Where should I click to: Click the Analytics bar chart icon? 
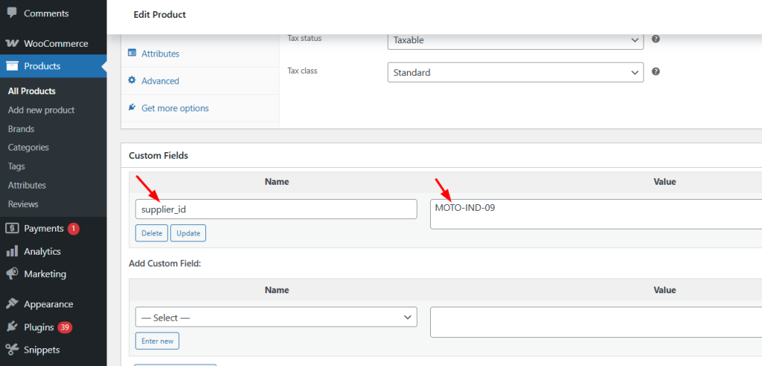pos(12,251)
